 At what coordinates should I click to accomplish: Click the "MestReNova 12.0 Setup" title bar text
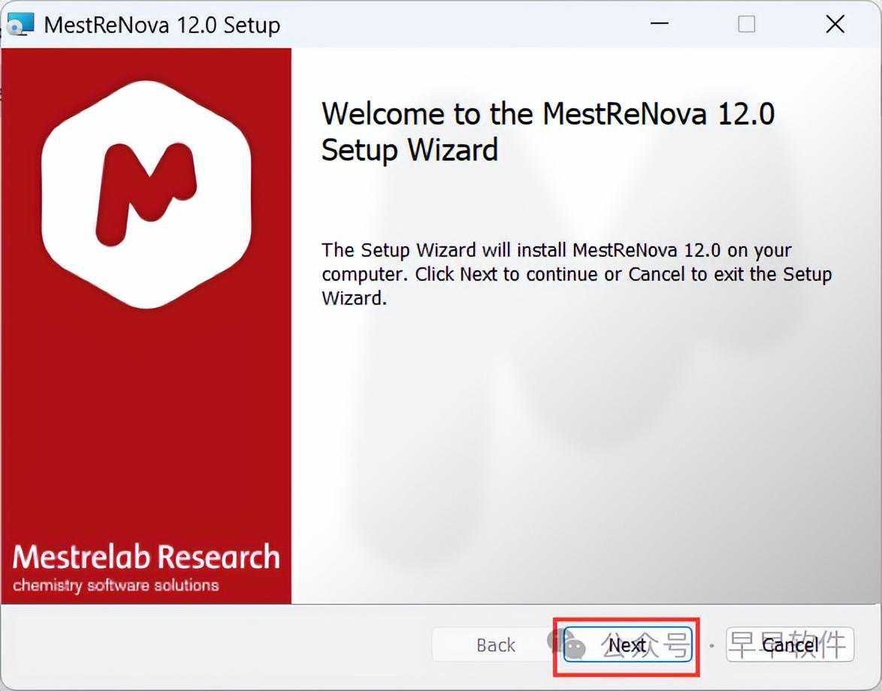162,25
